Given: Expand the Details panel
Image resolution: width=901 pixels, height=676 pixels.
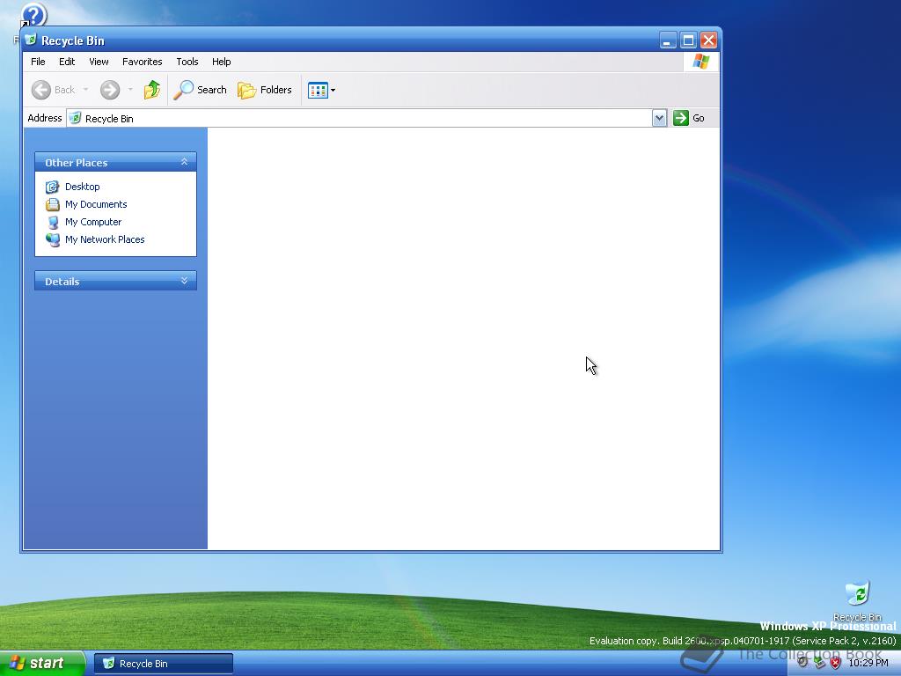Looking at the screenshot, I should 185,281.
